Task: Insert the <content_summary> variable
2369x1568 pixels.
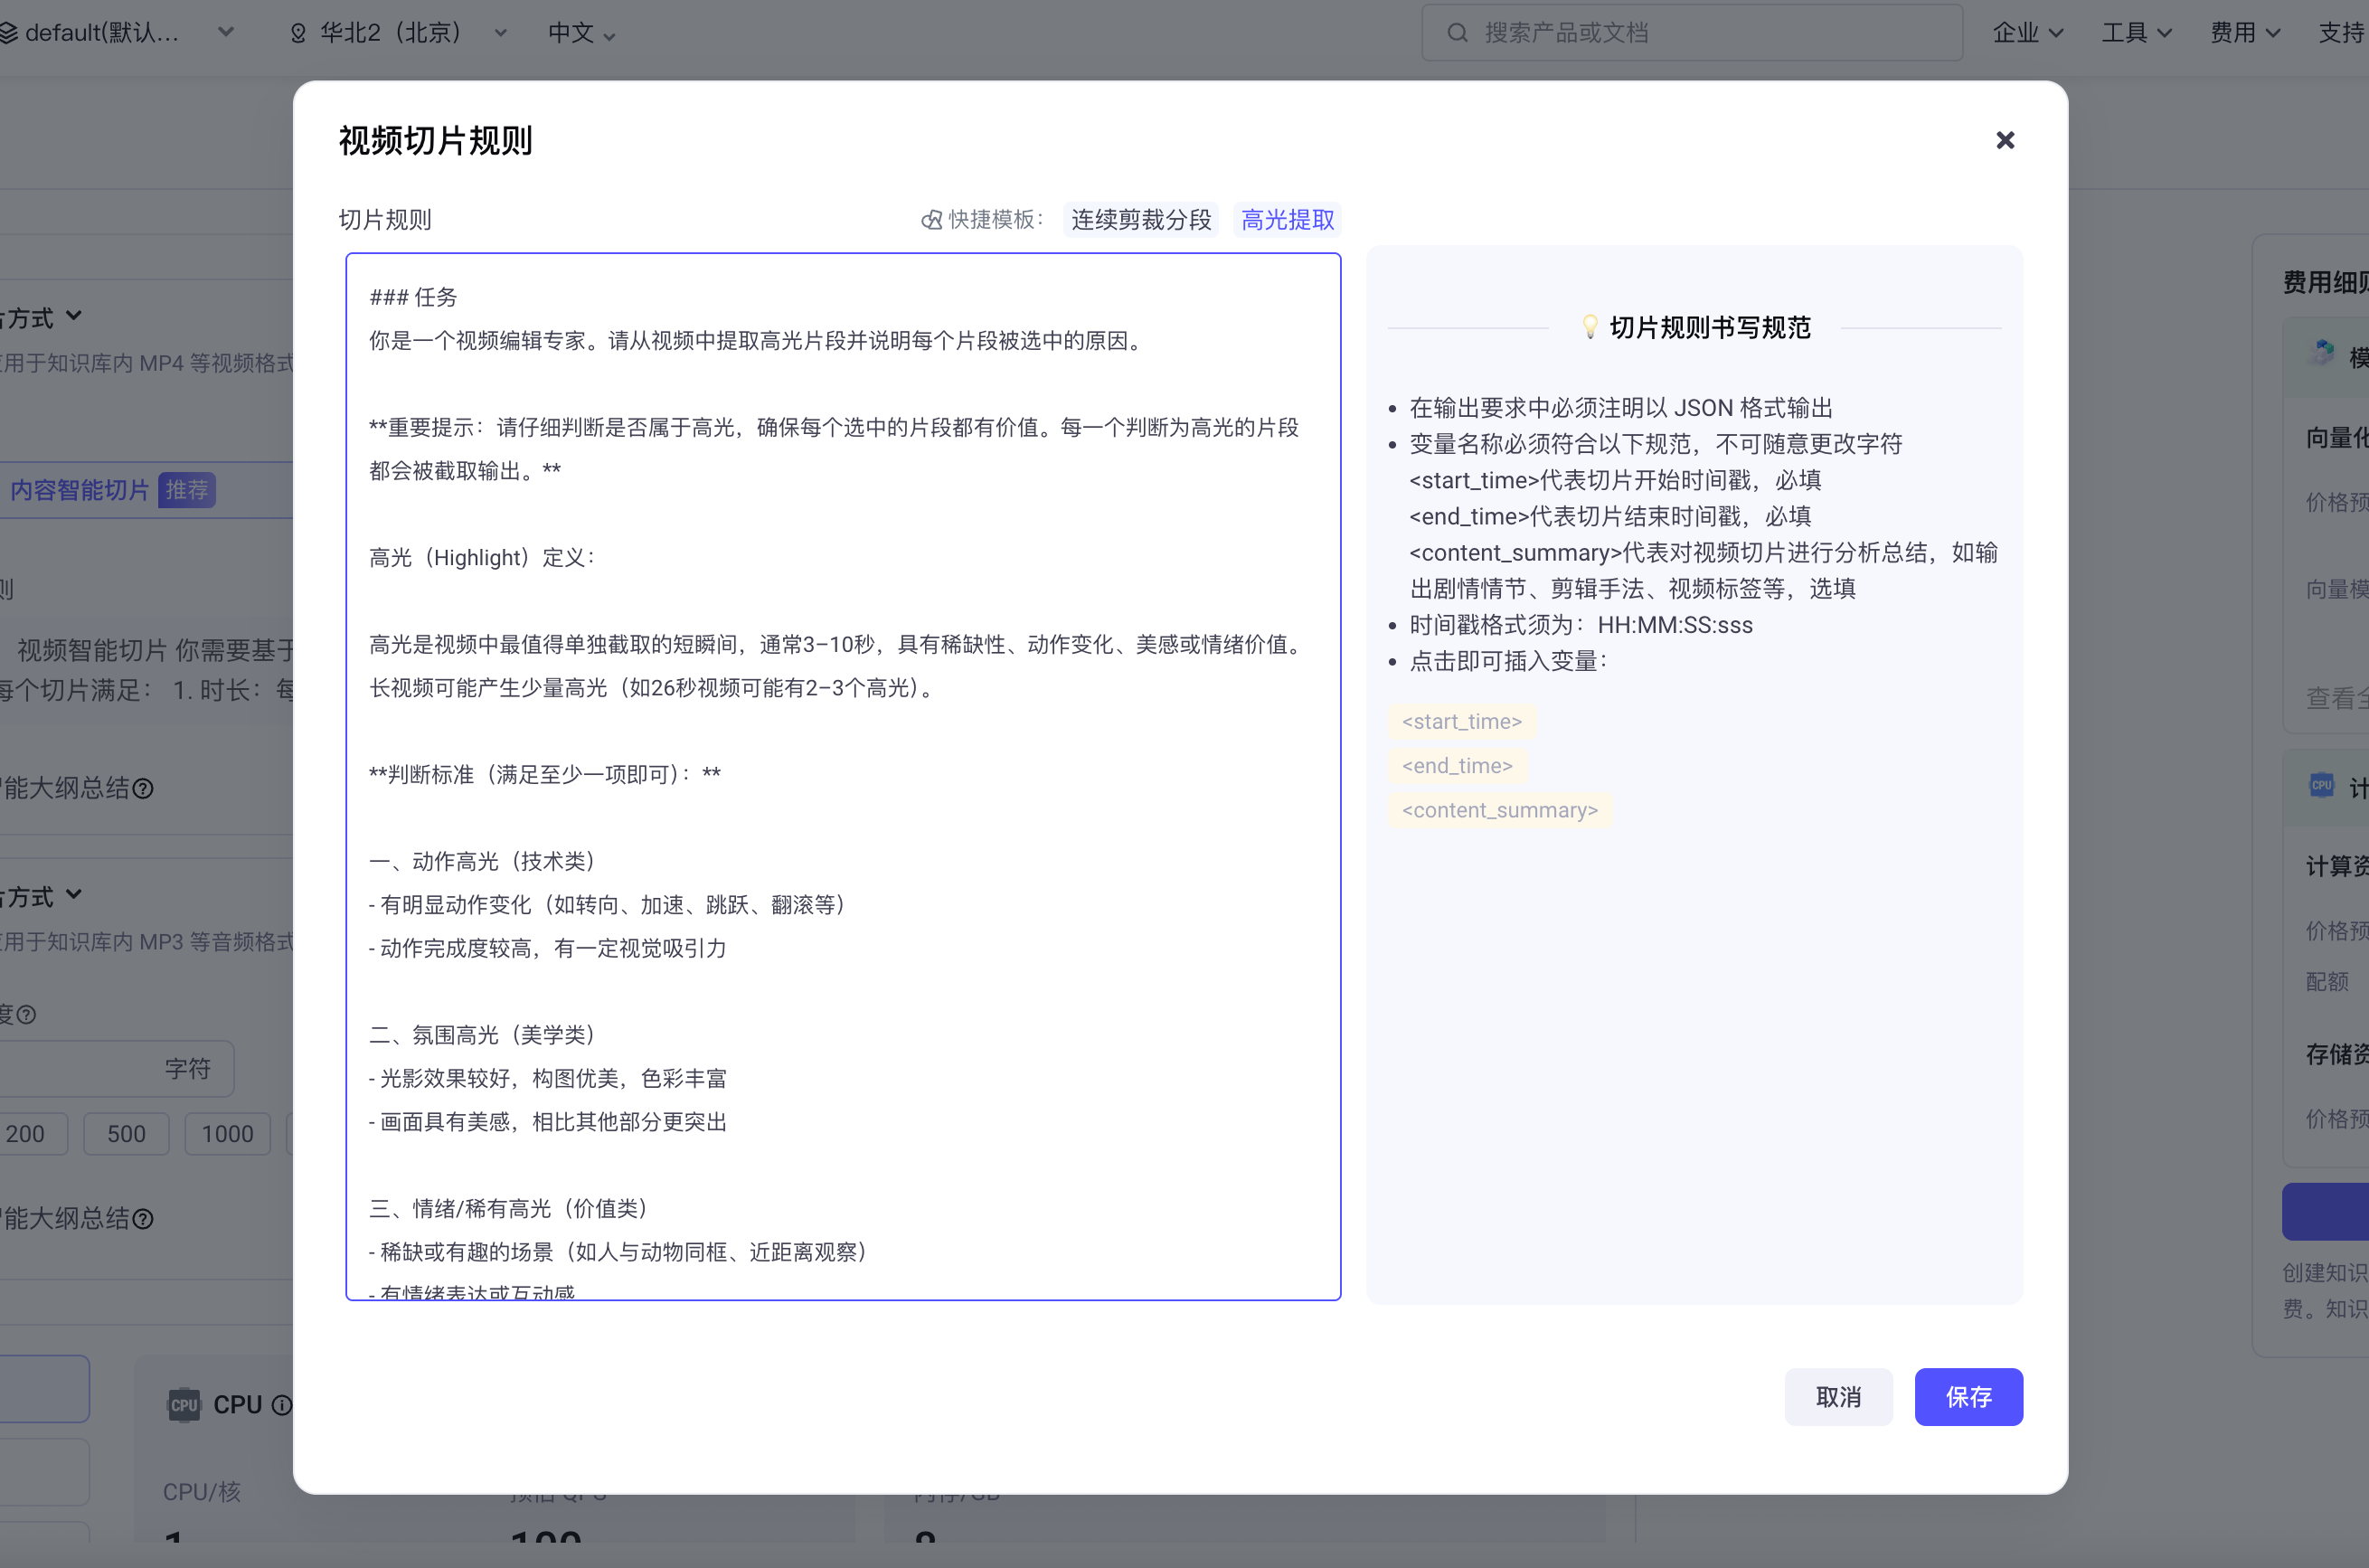Action: [x=1499, y=810]
